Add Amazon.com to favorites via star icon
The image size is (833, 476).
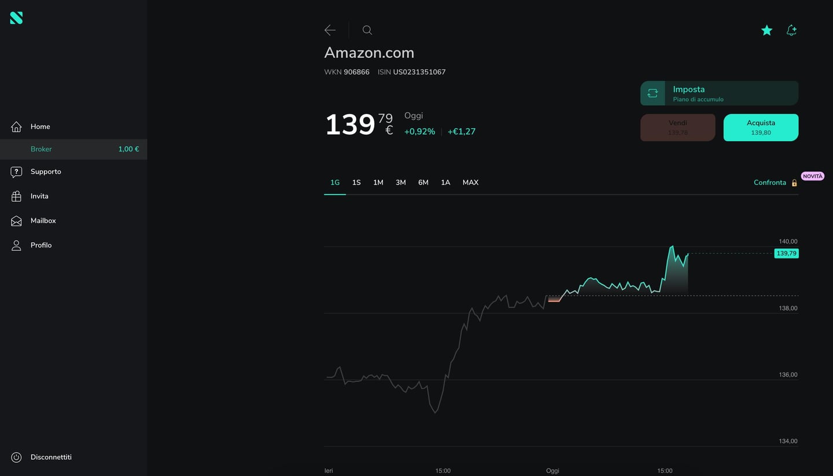766,29
